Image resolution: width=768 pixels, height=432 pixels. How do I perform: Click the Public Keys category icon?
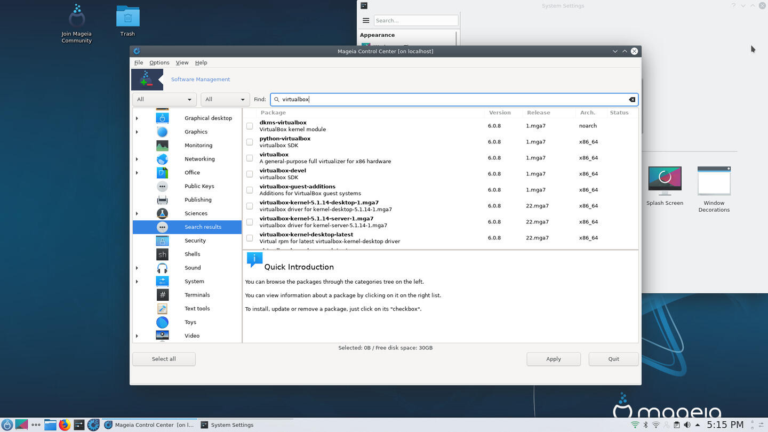pos(162,186)
